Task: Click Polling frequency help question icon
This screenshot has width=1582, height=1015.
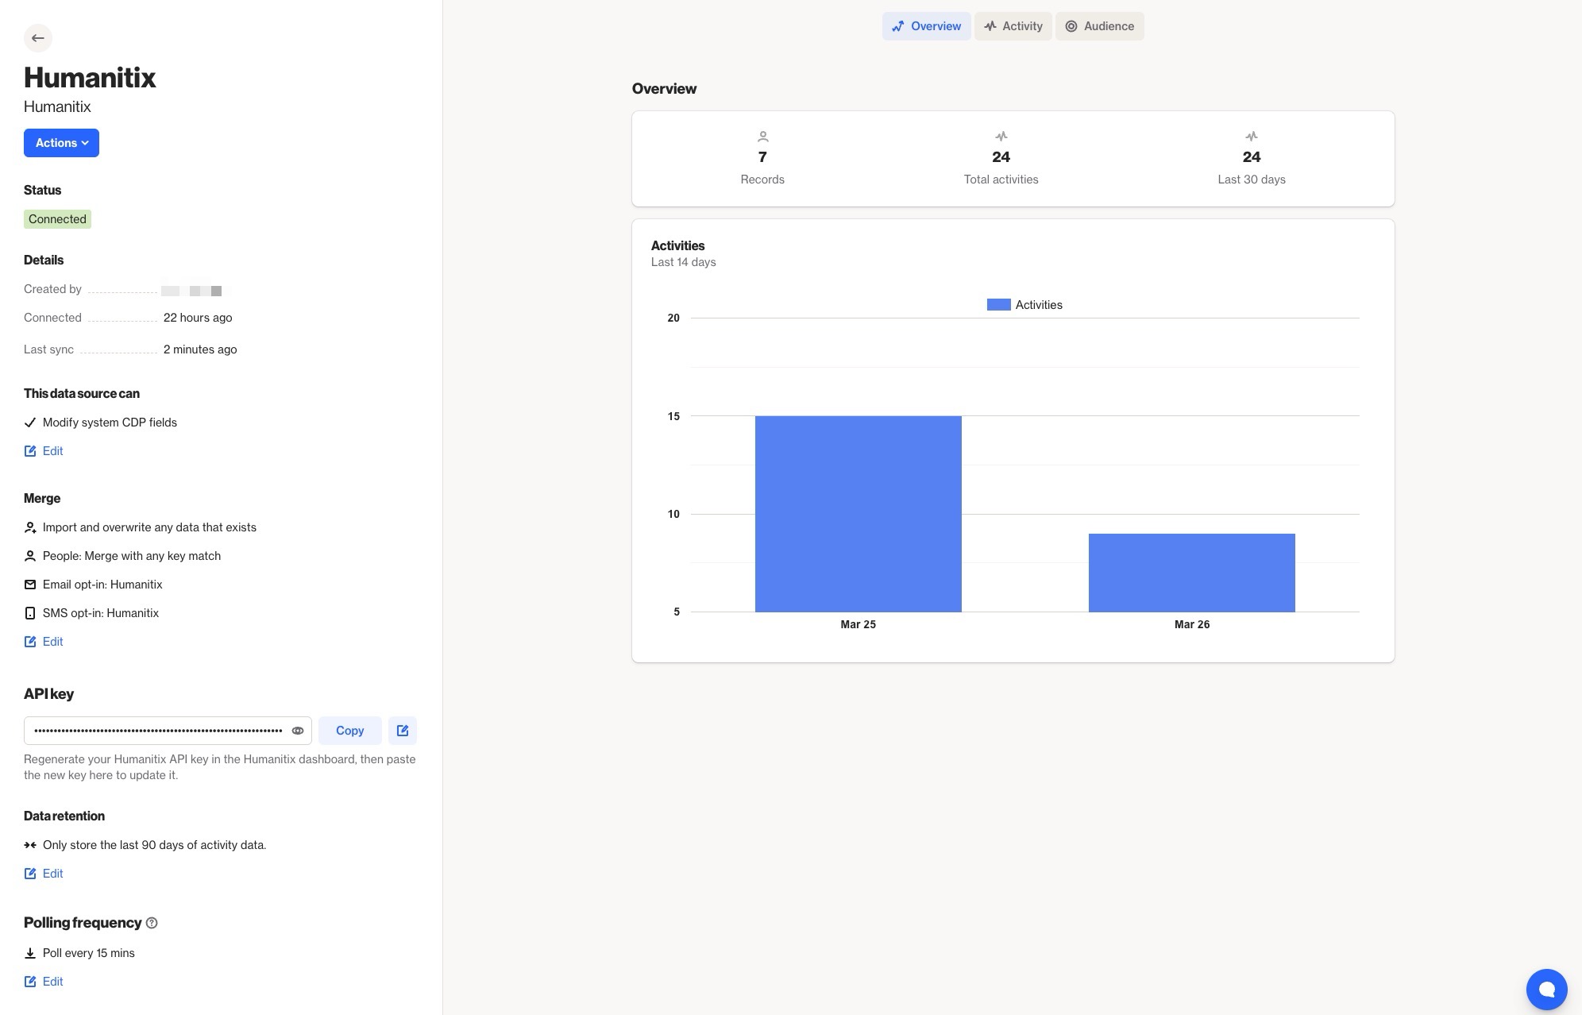Action: click(152, 923)
